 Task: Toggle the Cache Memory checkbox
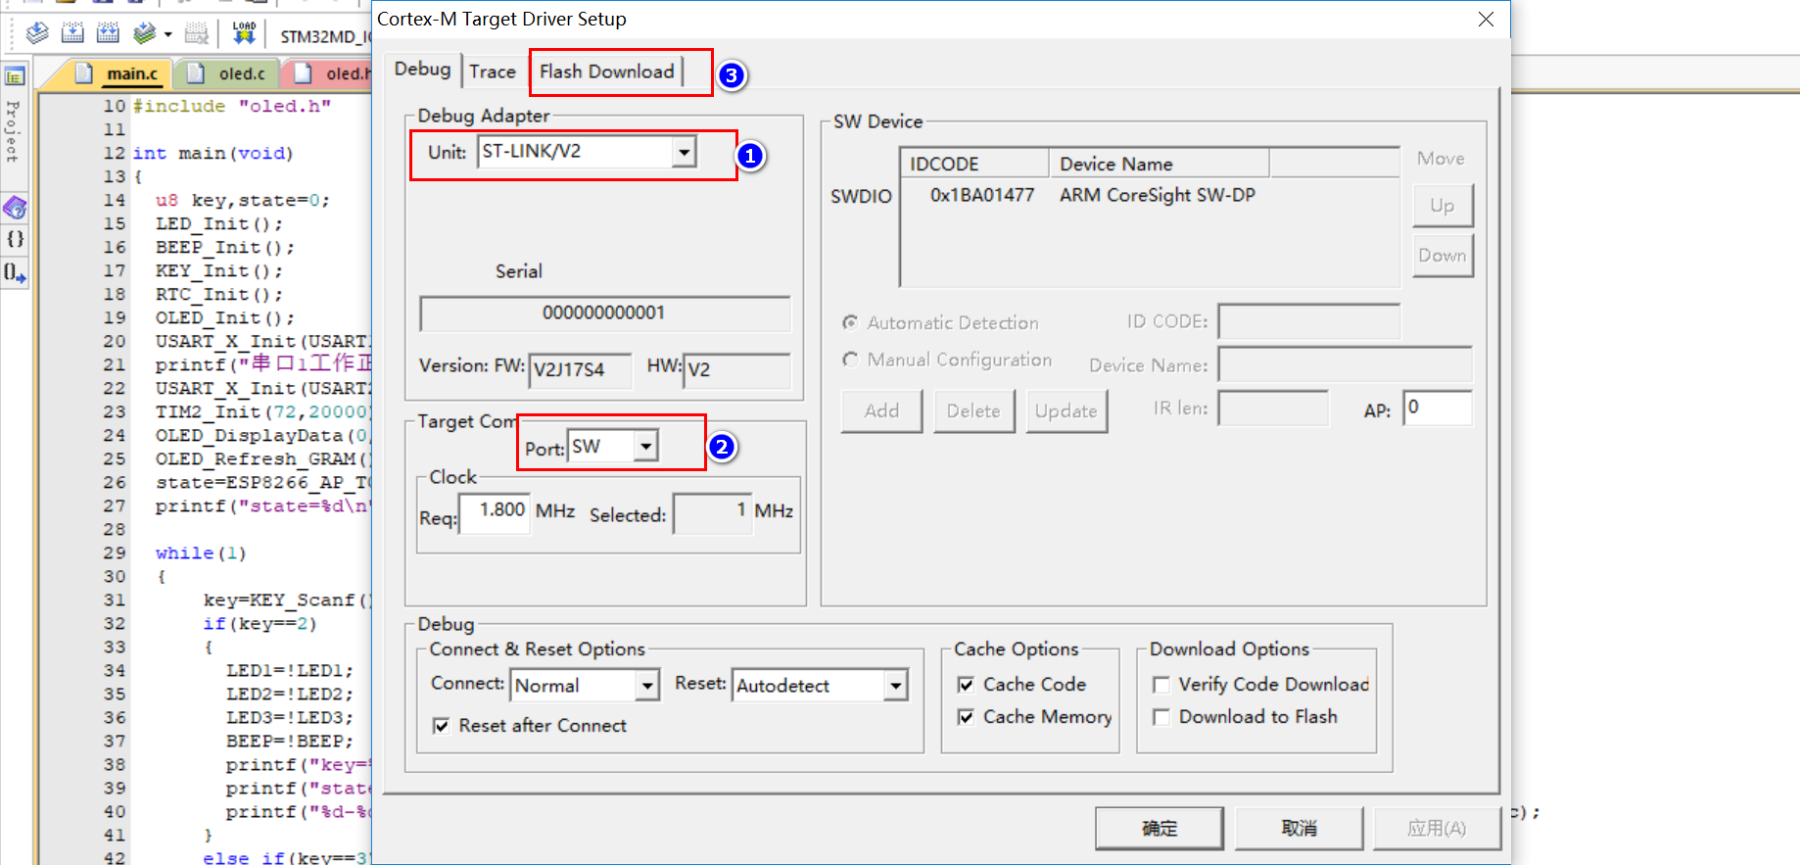pyautogui.click(x=966, y=717)
